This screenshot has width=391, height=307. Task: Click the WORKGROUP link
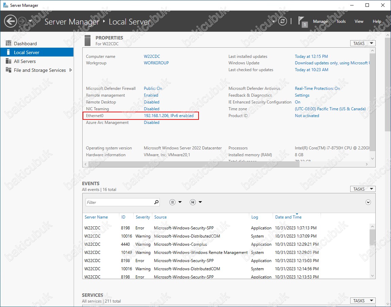coord(156,63)
